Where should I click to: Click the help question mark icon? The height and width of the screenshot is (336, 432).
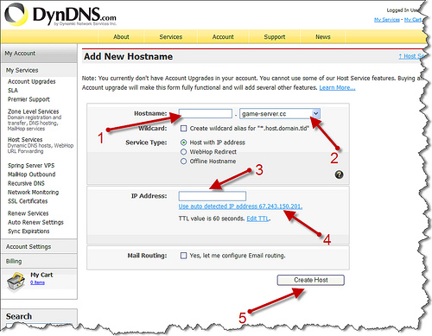339,174
